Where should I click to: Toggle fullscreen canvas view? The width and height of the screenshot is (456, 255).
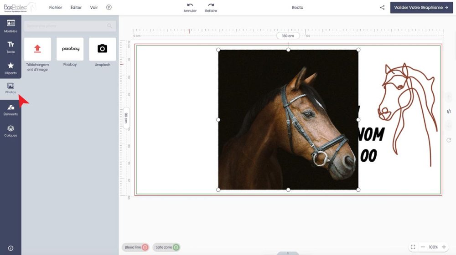(413, 247)
